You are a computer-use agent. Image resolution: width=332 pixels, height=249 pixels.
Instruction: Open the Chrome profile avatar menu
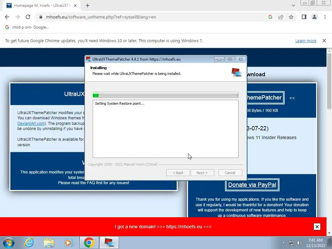tap(314, 17)
